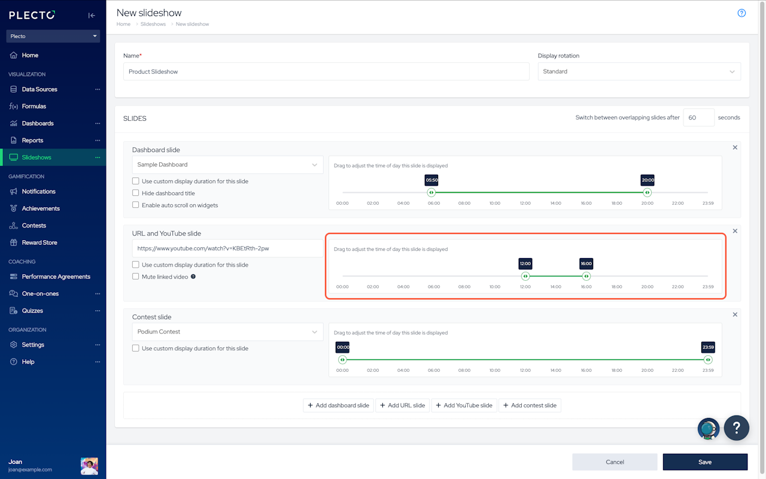Remove the Contest slide with its X icon
The image size is (766, 479).
[x=735, y=314]
